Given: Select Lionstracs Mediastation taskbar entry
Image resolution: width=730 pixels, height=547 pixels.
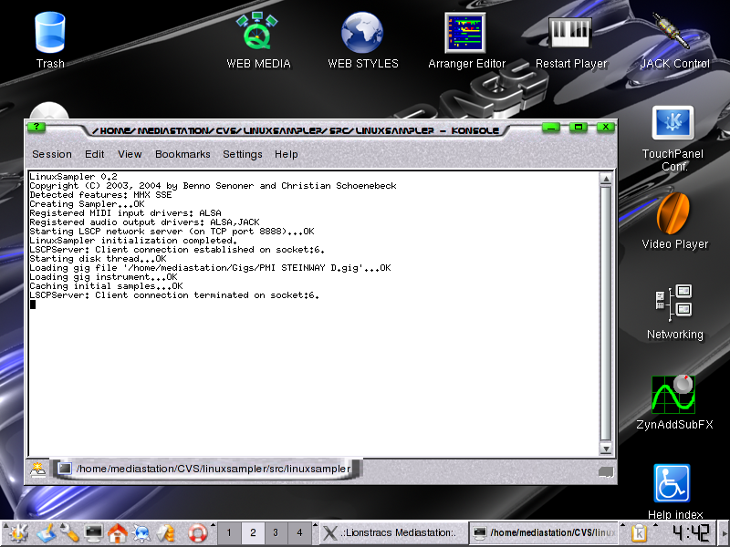Looking at the screenshot, I should 393,532.
